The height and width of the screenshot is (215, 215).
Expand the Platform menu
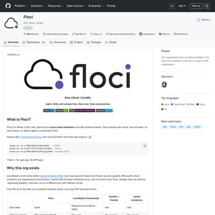pyautogui.click(x=21, y=6)
